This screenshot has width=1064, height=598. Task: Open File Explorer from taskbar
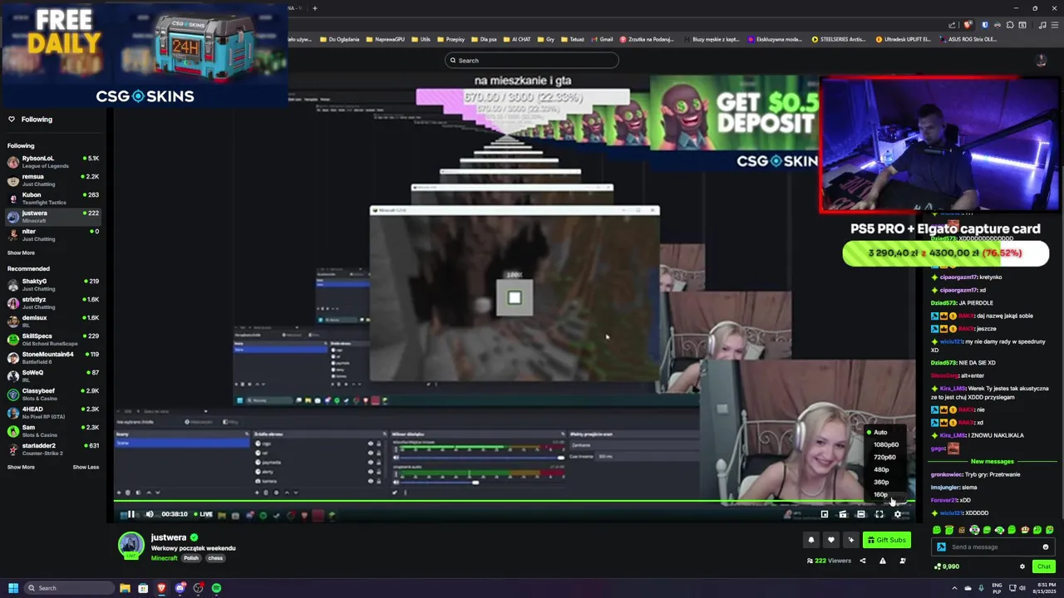(125, 588)
